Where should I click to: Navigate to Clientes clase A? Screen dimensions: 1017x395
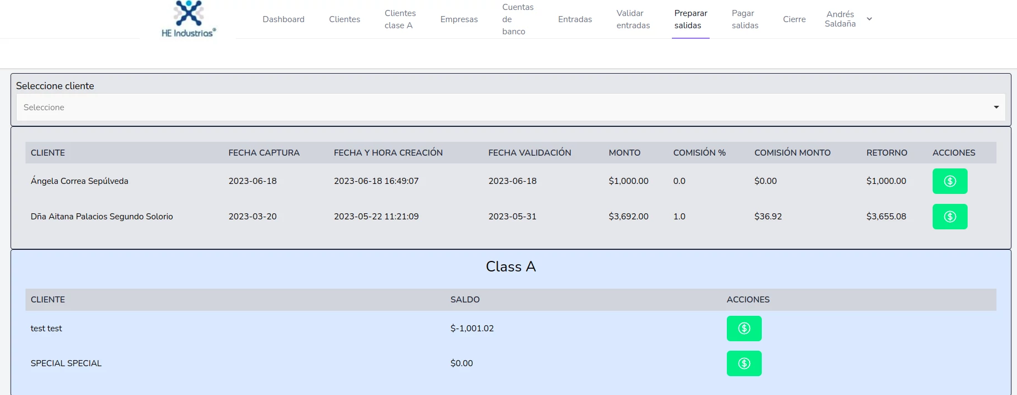click(400, 19)
